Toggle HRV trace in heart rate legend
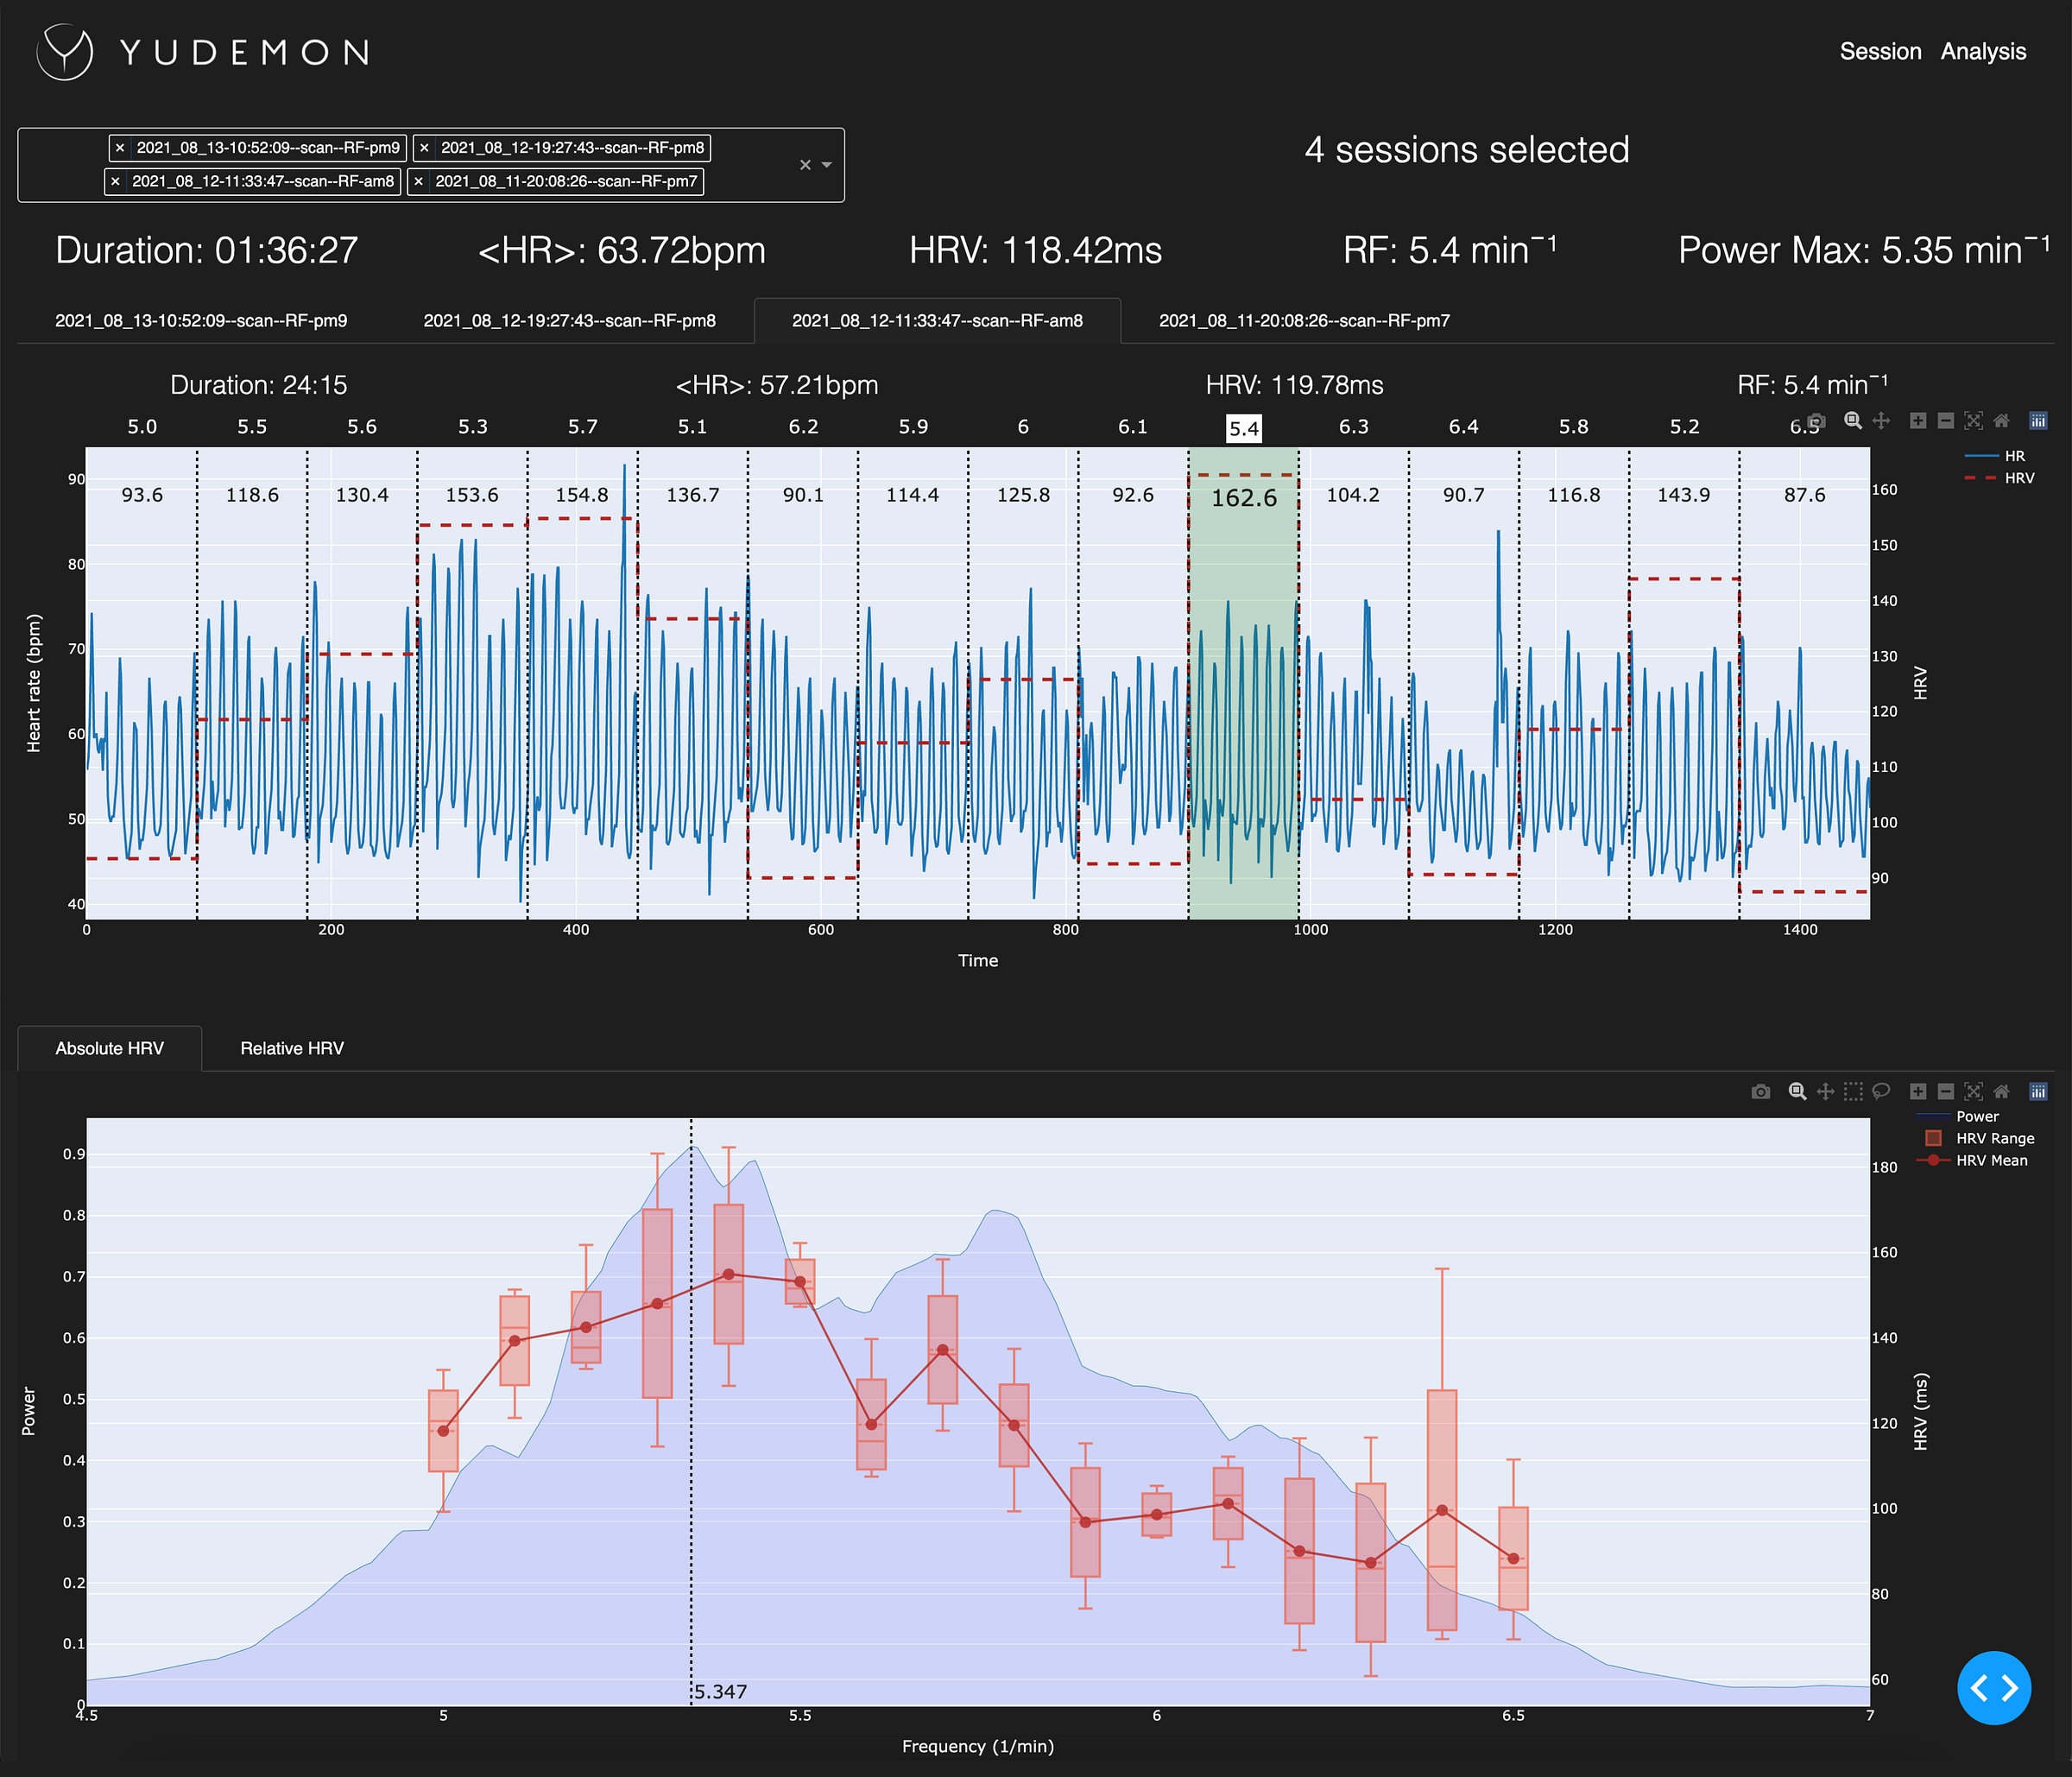The width and height of the screenshot is (2072, 1777). [x=1999, y=478]
